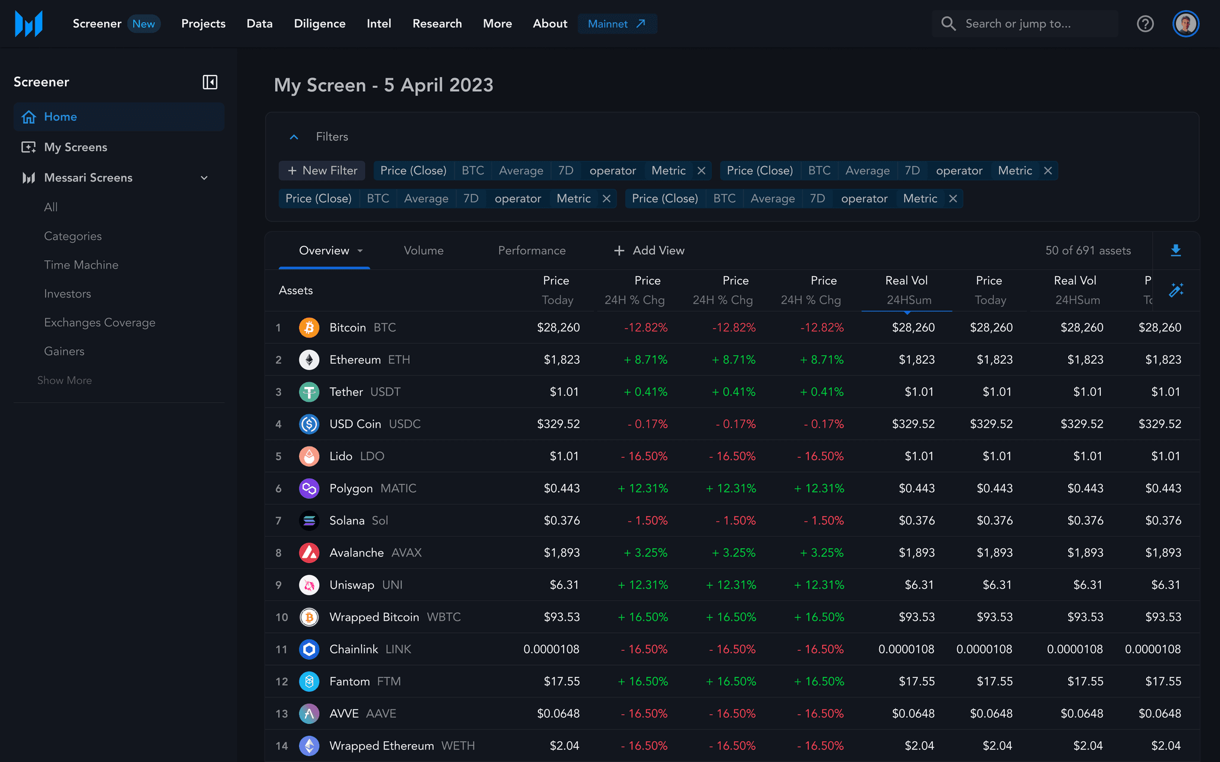The height and width of the screenshot is (762, 1220).
Task: Collapse the Screener sidebar panel icon
Action: pyautogui.click(x=210, y=82)
